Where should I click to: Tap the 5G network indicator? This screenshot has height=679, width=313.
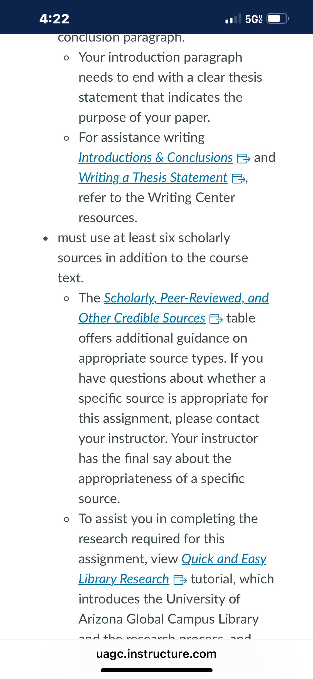click(x=254, y=19)
